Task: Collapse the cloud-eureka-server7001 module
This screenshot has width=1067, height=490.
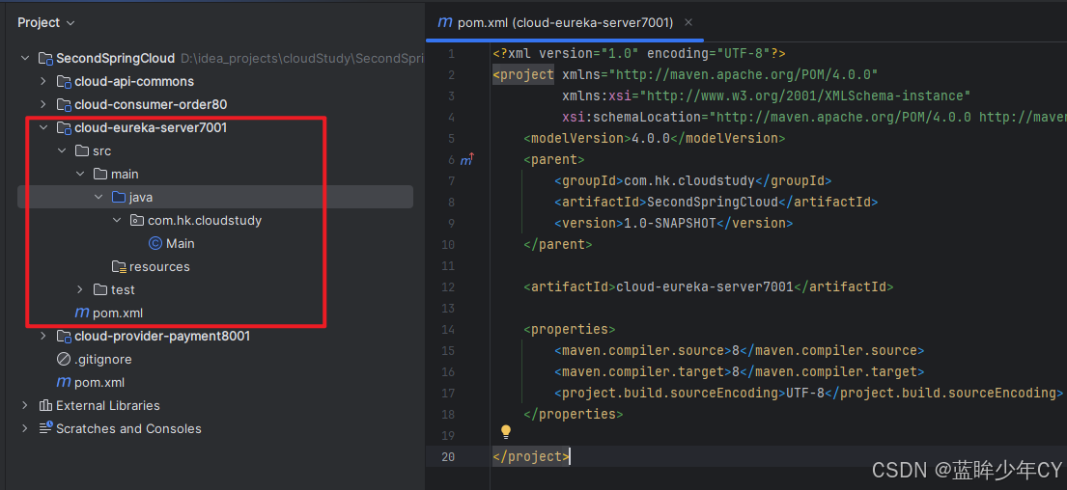Action: 43,127
